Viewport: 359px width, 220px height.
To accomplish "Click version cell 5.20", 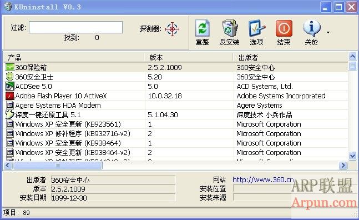I will [x=155, y=77].
